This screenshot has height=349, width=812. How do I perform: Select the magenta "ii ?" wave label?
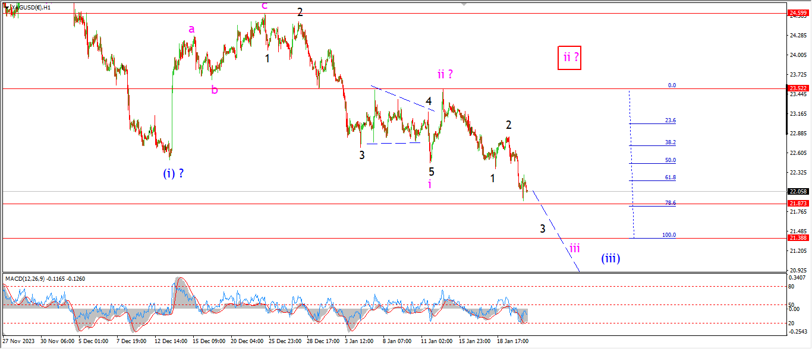coord(446,74)
